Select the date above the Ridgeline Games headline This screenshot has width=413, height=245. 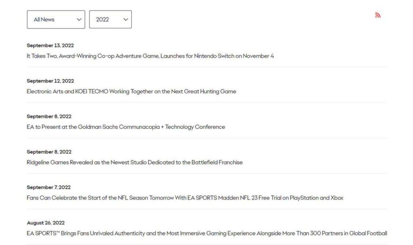coord(49,152)
